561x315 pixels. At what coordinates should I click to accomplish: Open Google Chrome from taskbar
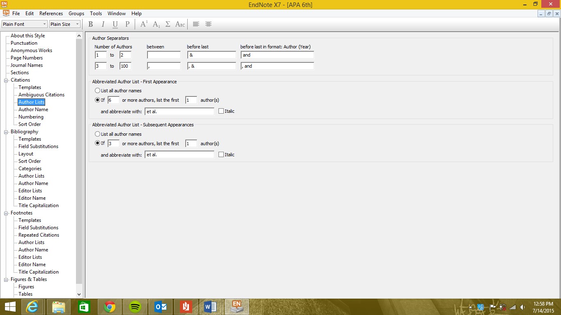[x=109, y=307]
